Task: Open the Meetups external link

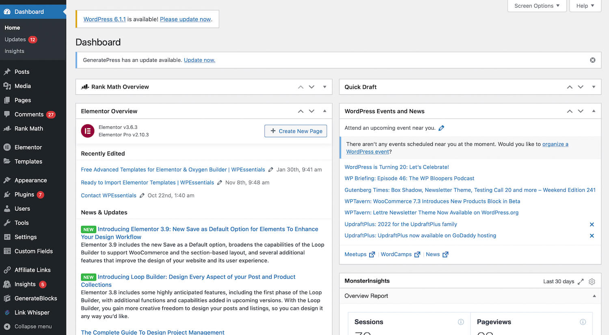Action: pos(360,255)
